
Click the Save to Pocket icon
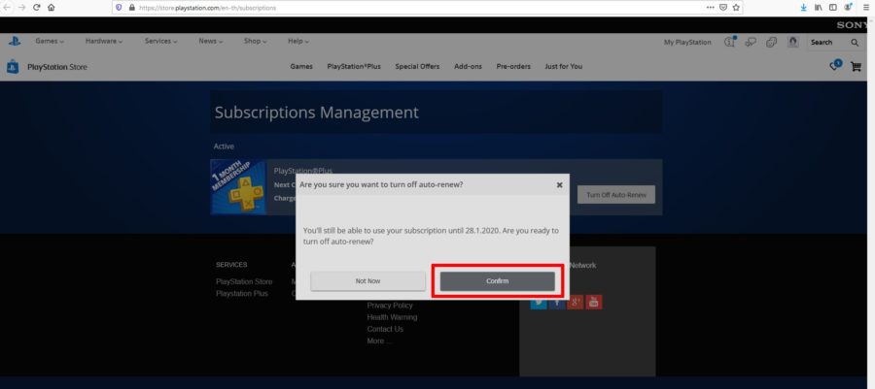click(723, 8)
